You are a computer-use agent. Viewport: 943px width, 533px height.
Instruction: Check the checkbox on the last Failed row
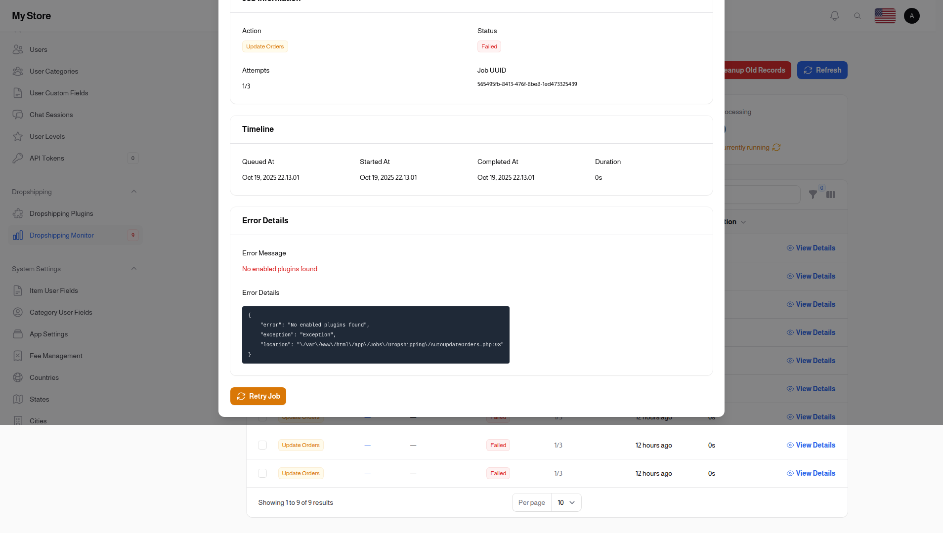(262, 473)
